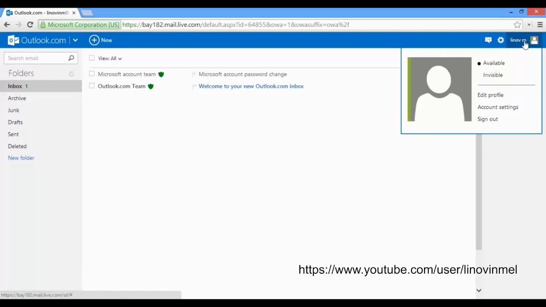Reload the page
Viewport: 546px width, 307px height.
(30, 25)
